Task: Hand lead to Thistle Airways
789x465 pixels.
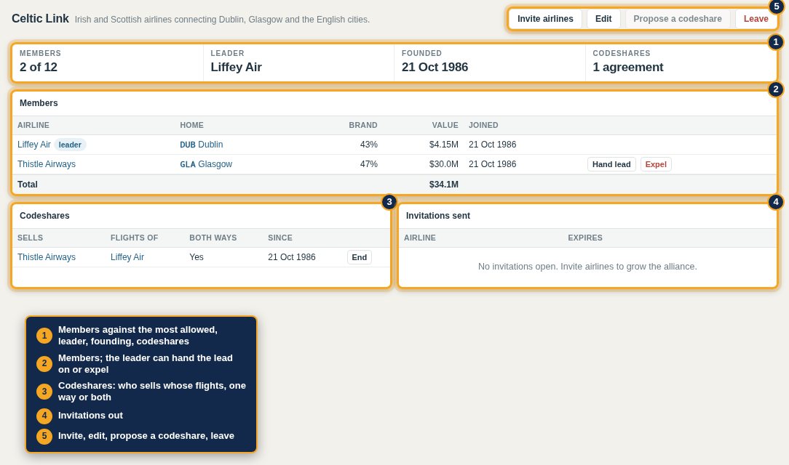Action: [611, 164]
